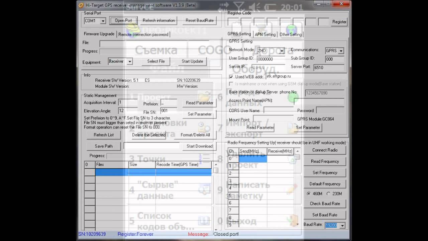Select the Send(MHz) cell for channel 0

253,159
